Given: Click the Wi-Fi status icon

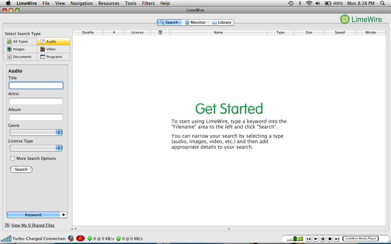Looking at the screenshot, I should point(309,3).
